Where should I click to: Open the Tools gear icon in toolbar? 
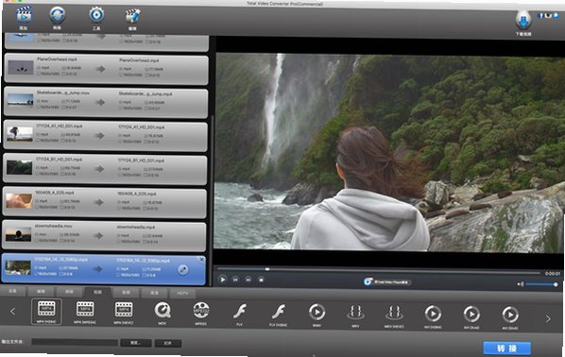(96, 15)
